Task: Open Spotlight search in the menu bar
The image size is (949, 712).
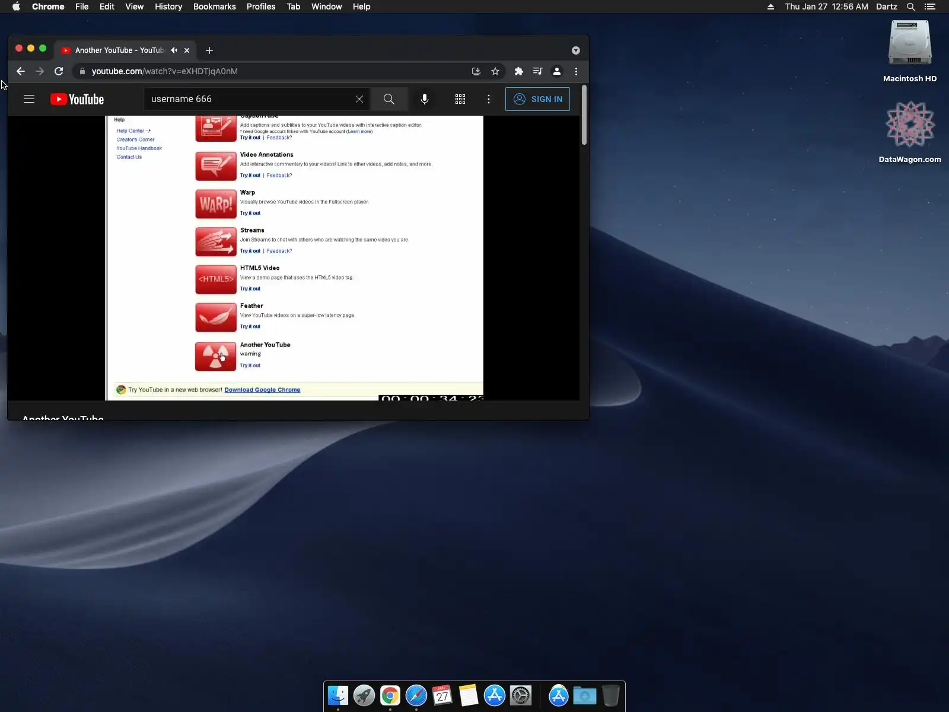Action: click(911, 7)
